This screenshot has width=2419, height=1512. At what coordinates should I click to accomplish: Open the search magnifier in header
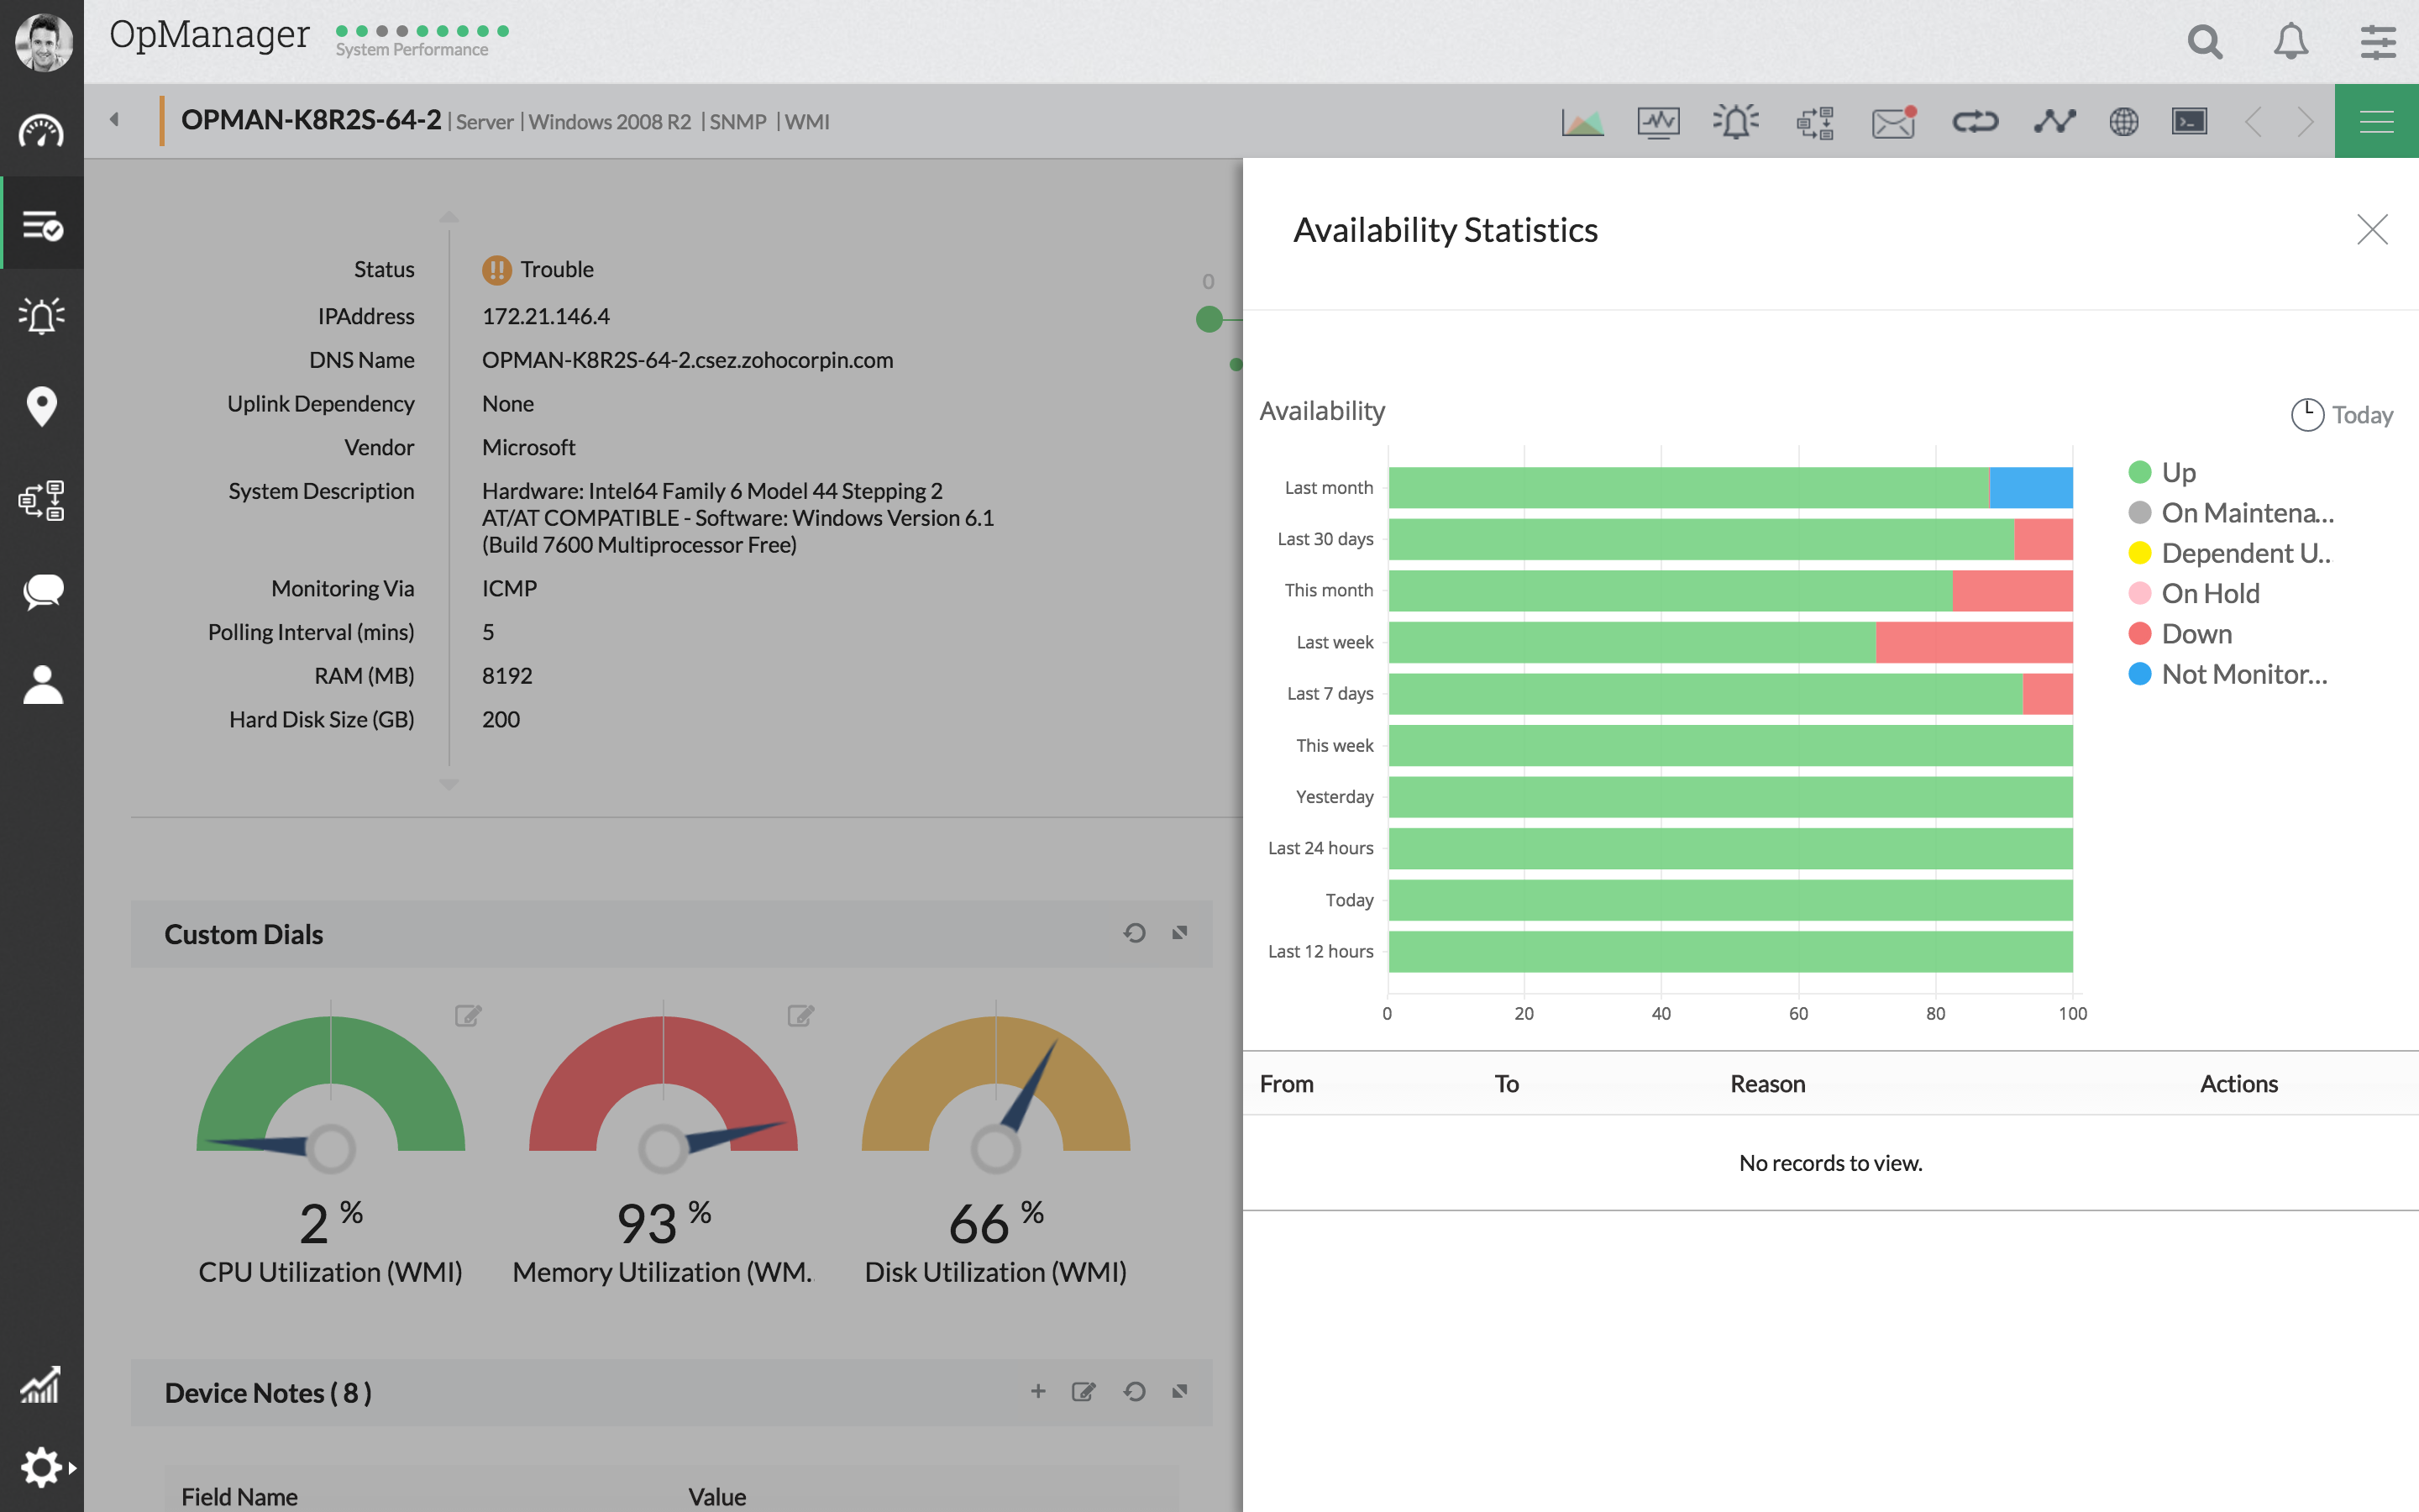pyautogui.click(x=2204, y=42)
